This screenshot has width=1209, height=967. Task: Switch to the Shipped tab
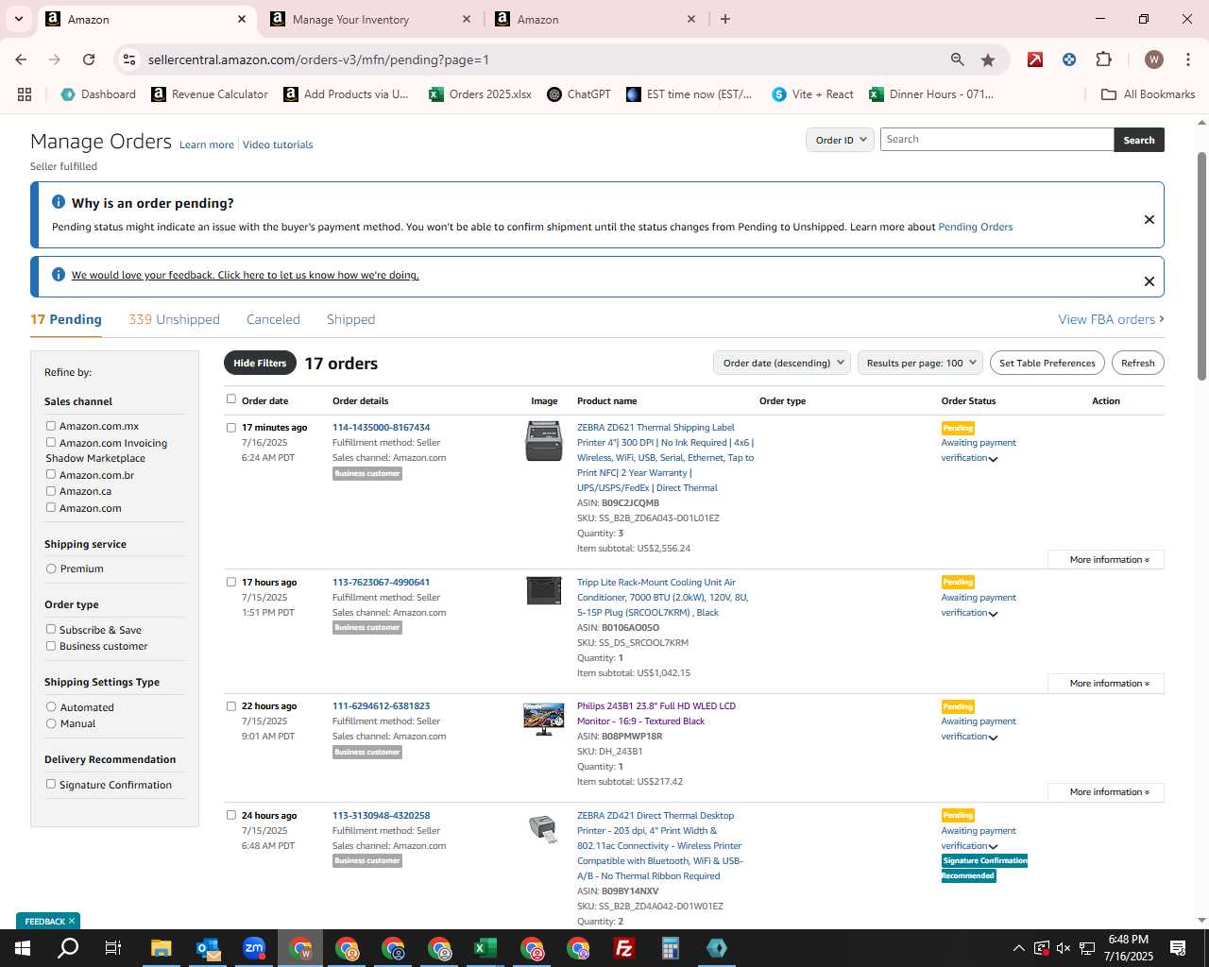(x=350, y=319)
